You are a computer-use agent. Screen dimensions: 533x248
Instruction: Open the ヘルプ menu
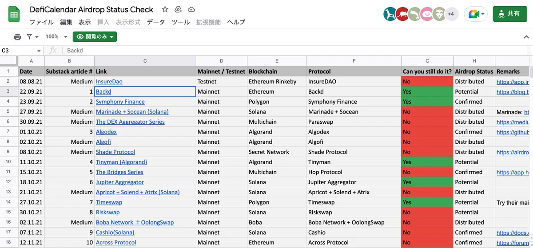(236, 22)
